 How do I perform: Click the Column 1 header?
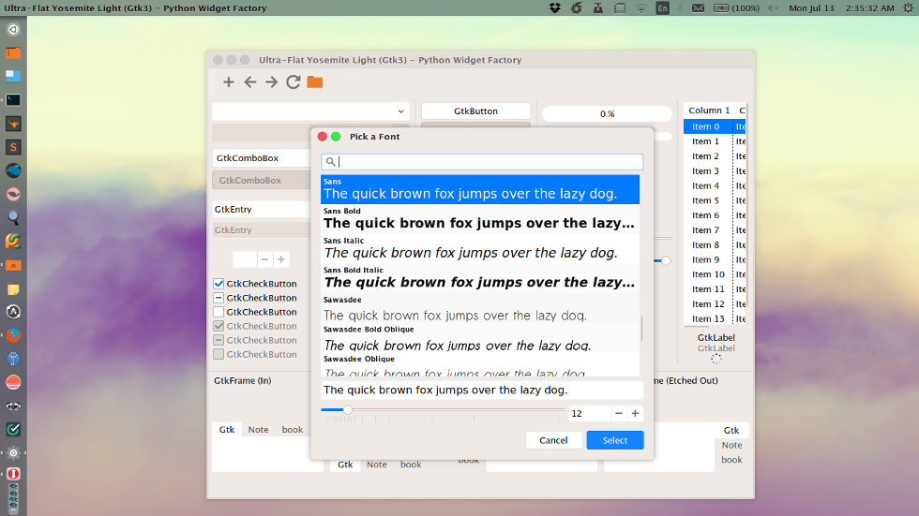click(709, 110)
